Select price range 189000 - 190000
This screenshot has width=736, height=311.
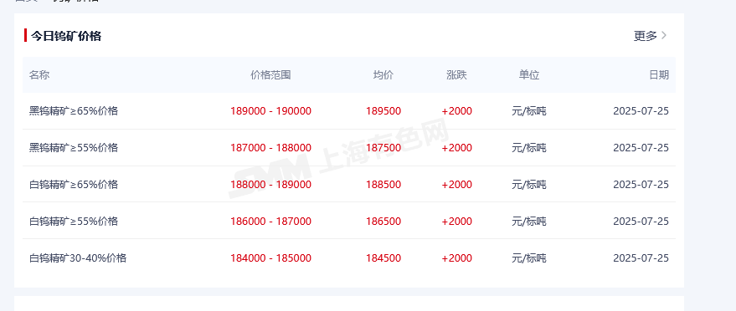(x=270, y=111)
